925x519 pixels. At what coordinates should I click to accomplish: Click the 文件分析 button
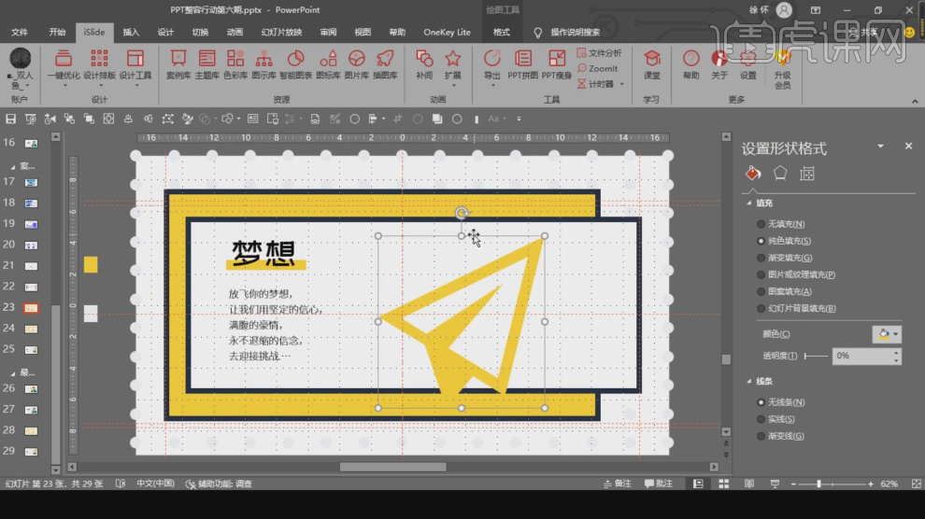pyautogui.click(x=599, y=53)
